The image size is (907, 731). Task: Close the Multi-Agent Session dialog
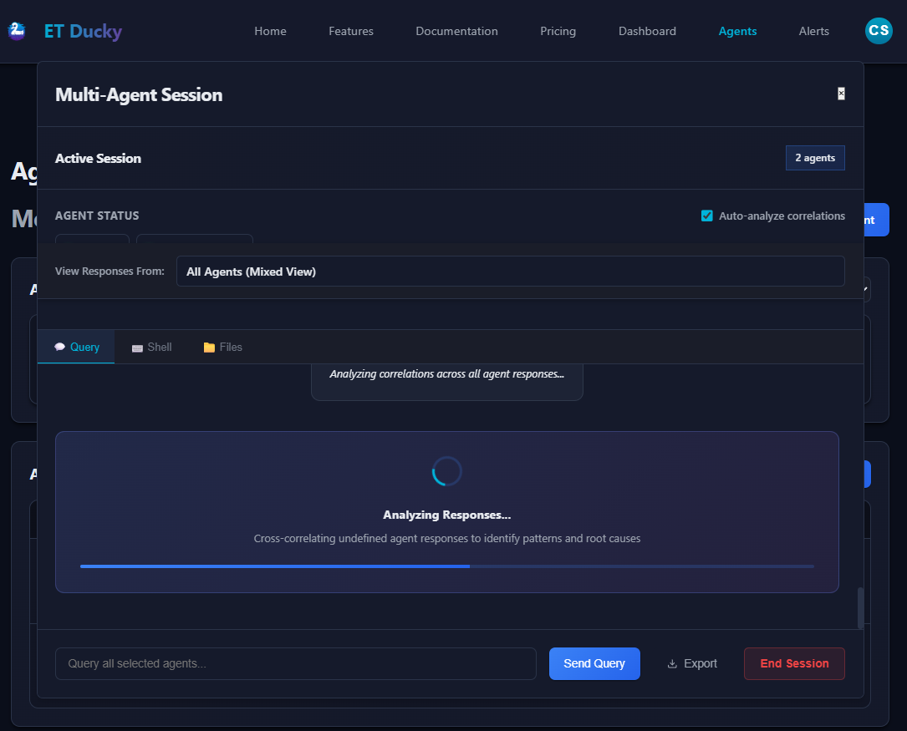[841, 94]
